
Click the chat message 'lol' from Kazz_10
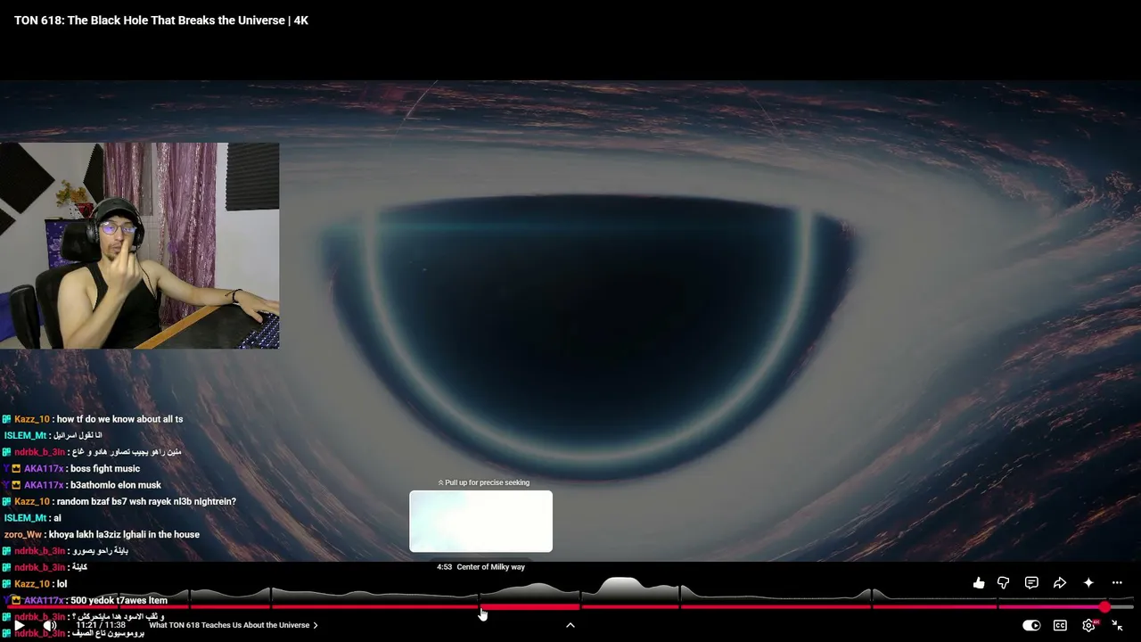[62, 584]
